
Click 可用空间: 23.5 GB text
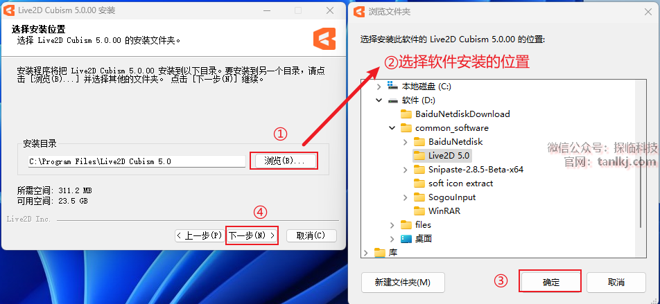[x=52, y=201]
